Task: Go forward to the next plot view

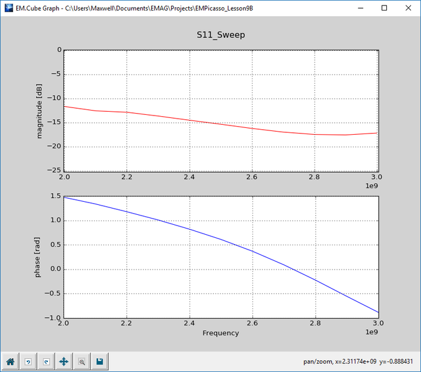Action: click(46, 361)
